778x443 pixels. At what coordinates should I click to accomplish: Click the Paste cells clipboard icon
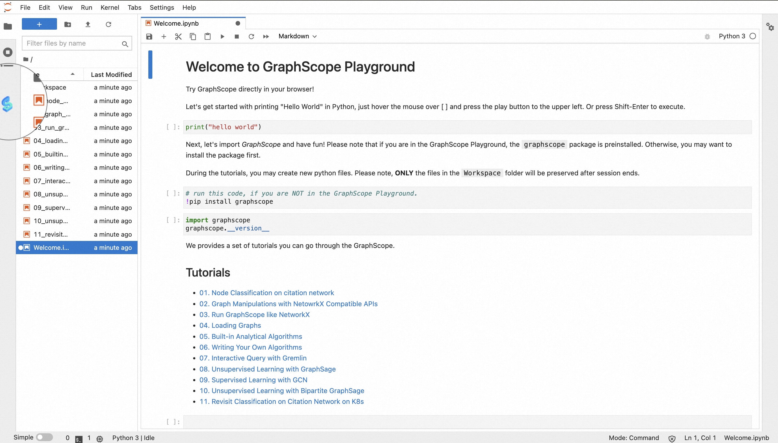207,36
